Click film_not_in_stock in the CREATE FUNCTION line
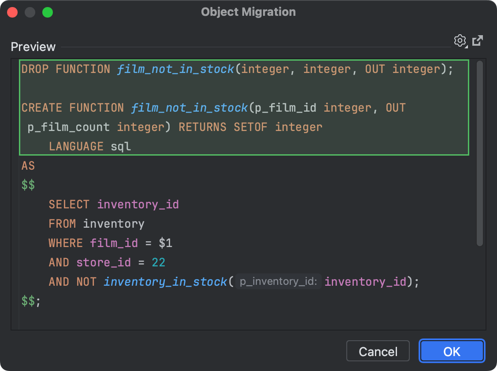The image size is (497, 371). coord(189,108)
